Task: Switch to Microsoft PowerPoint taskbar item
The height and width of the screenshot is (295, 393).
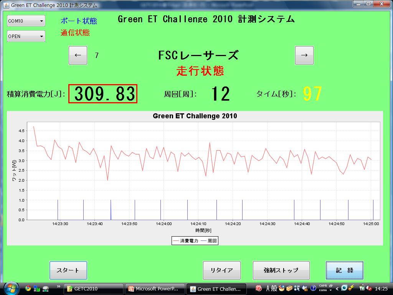Action: [156, 289]
